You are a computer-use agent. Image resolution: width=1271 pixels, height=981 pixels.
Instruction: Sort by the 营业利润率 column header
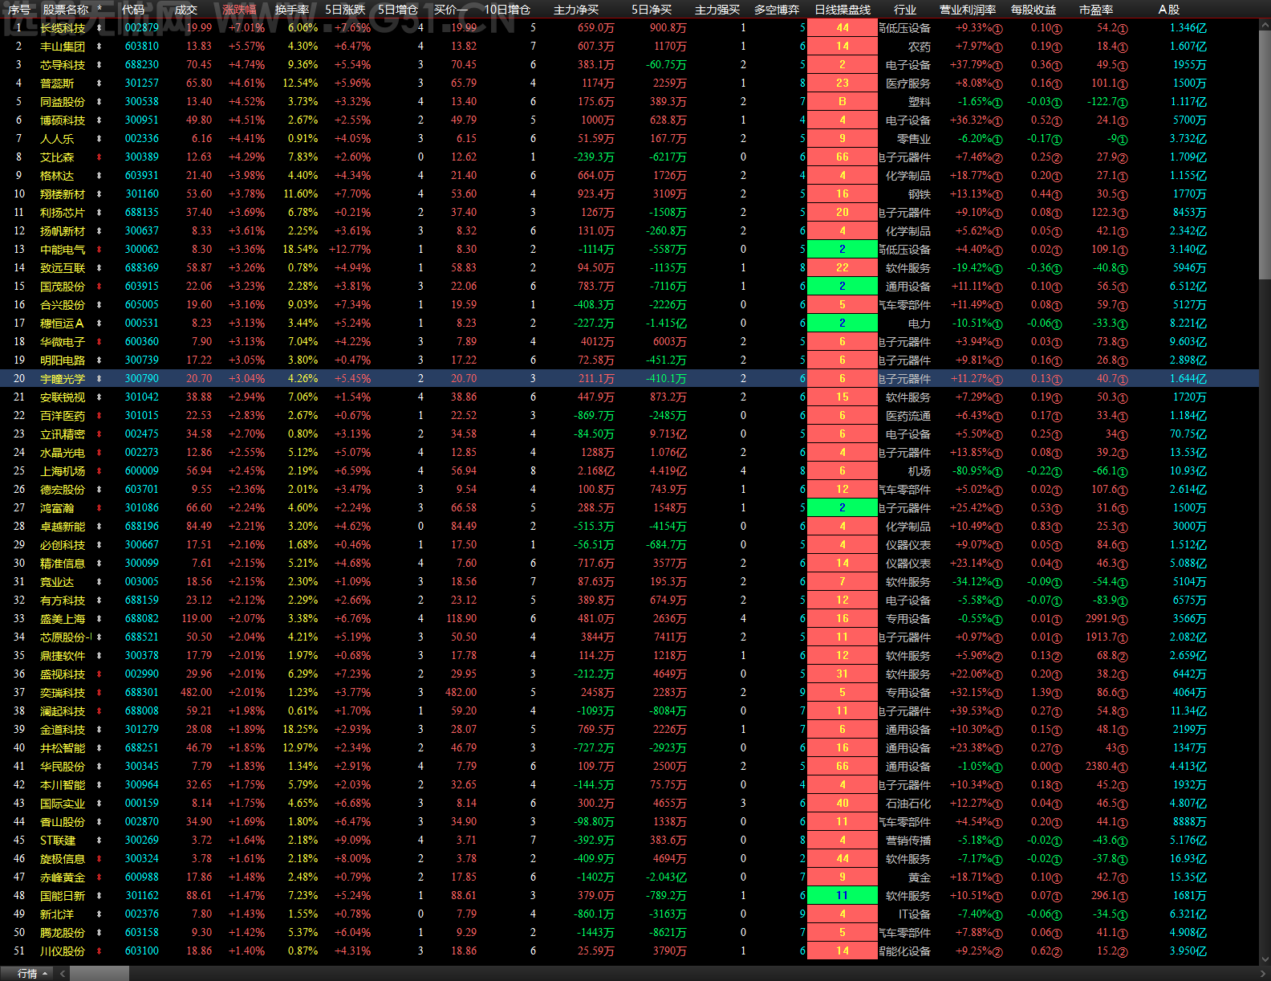[968, 10]
